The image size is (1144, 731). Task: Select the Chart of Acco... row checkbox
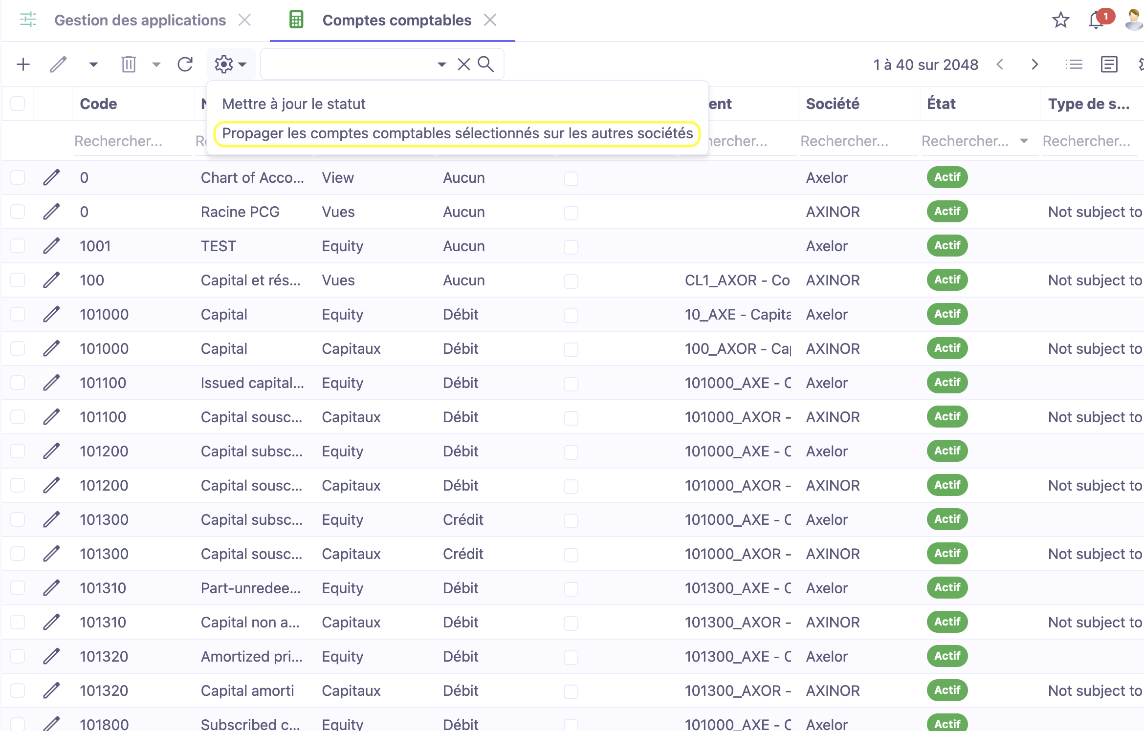click(18, 177)
